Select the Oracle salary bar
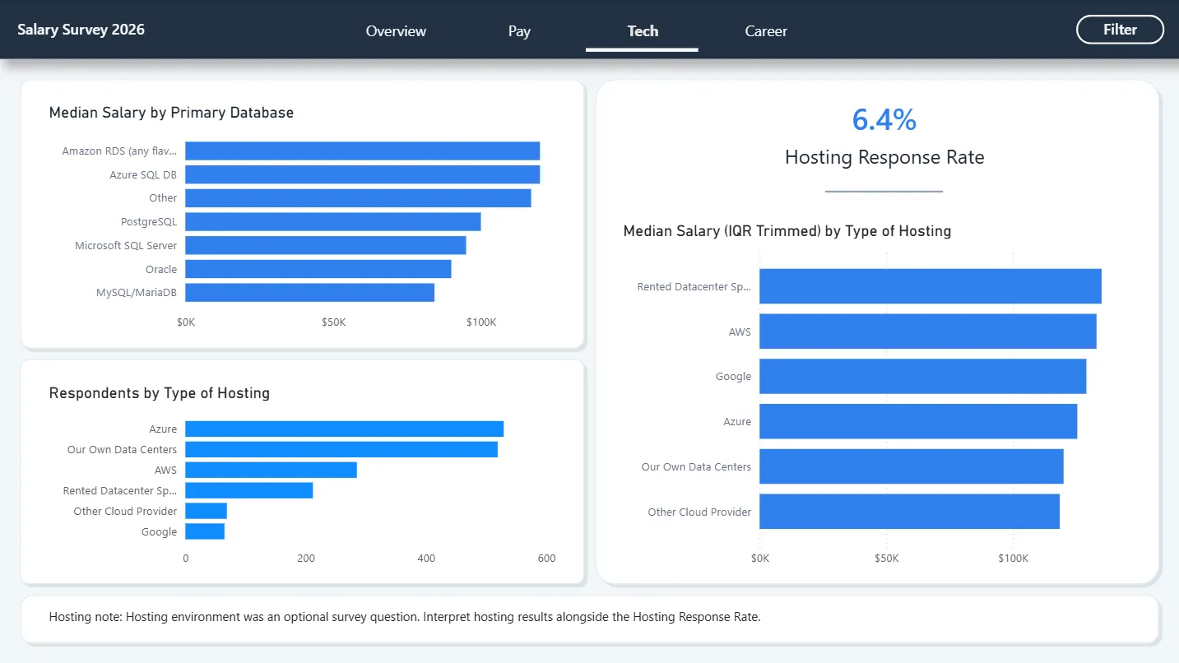This screenshot has width=1179, height=663. coord(318,269)
